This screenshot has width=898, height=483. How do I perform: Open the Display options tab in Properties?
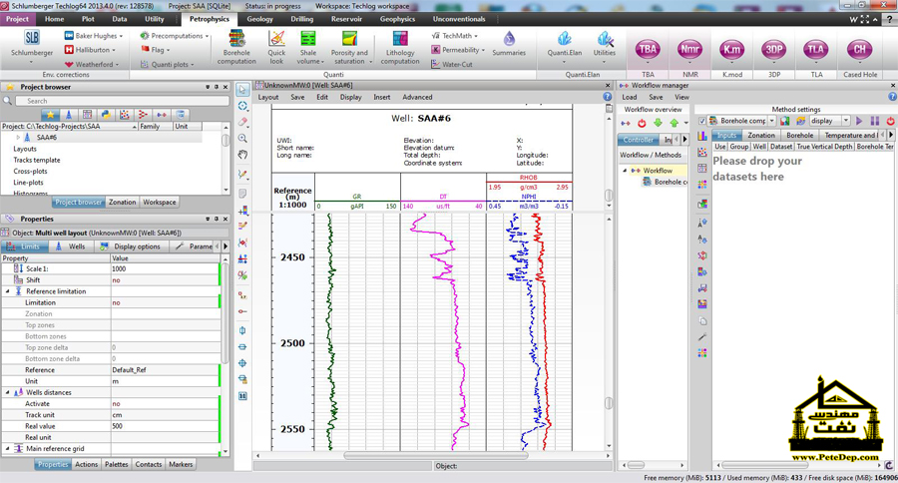131,246
